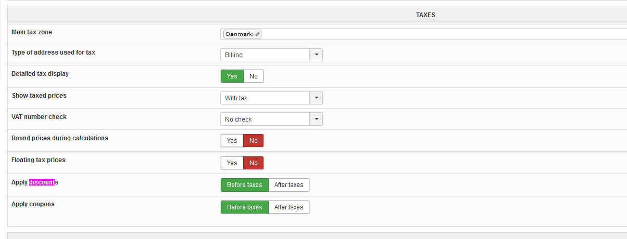
Task: Select the Denmark tax zone tag
Action: coord(239,34)
